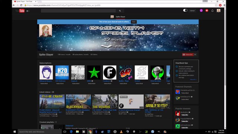Click the red Subscribe button

188,55
